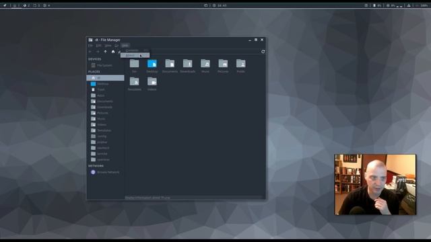The image size is (431, 242).
Task: Open the View menu
Action: (108, 46)
